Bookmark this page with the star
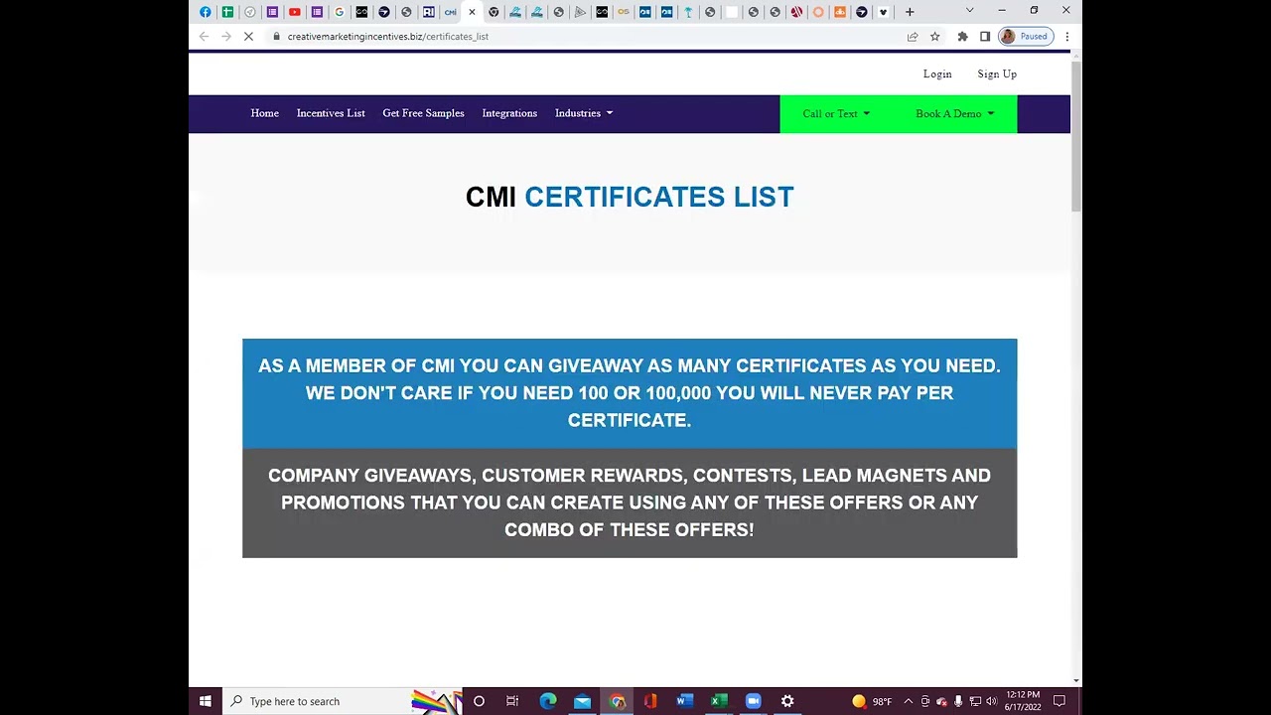Image resolution: width=1271 pixels, height=715 pixels. coord(935,37)
